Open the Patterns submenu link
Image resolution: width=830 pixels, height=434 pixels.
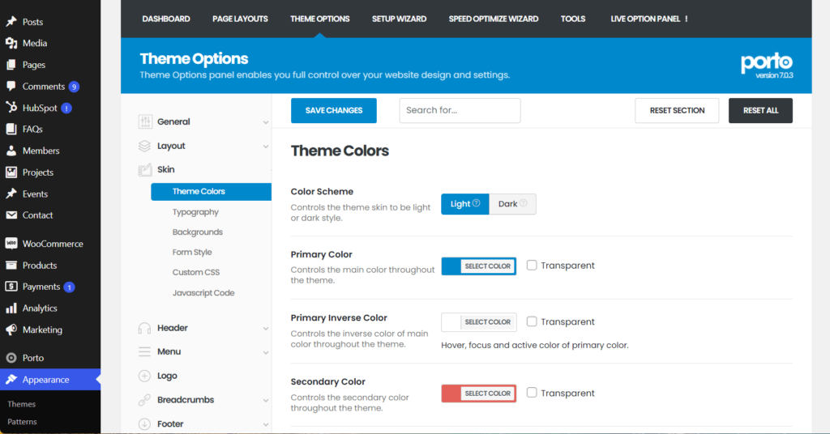click(22, 422)
